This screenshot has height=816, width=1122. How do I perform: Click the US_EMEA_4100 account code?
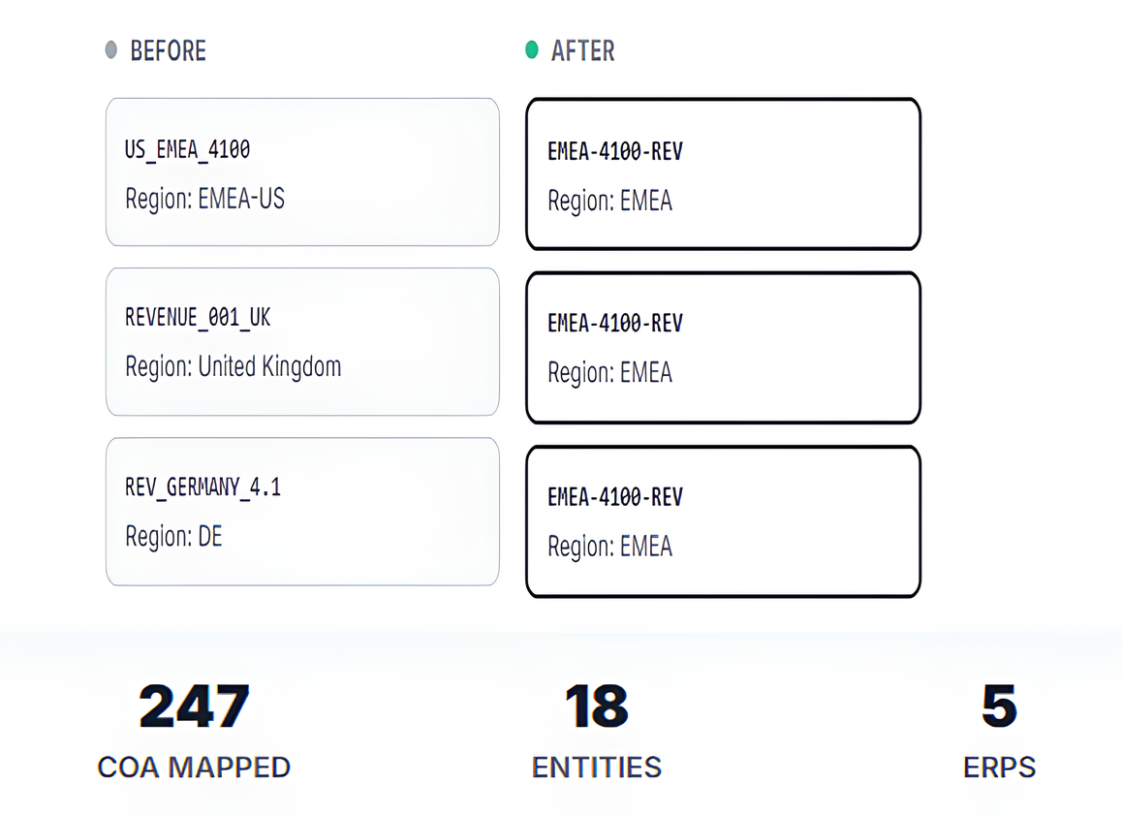187,150
